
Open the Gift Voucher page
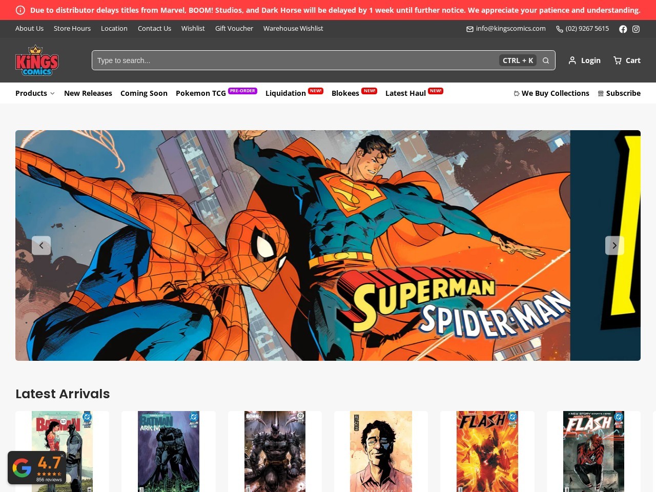pos(234,28)
